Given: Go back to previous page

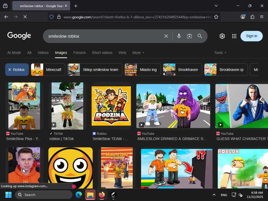Looking at the screenshot, I should (x=6, y=17).
